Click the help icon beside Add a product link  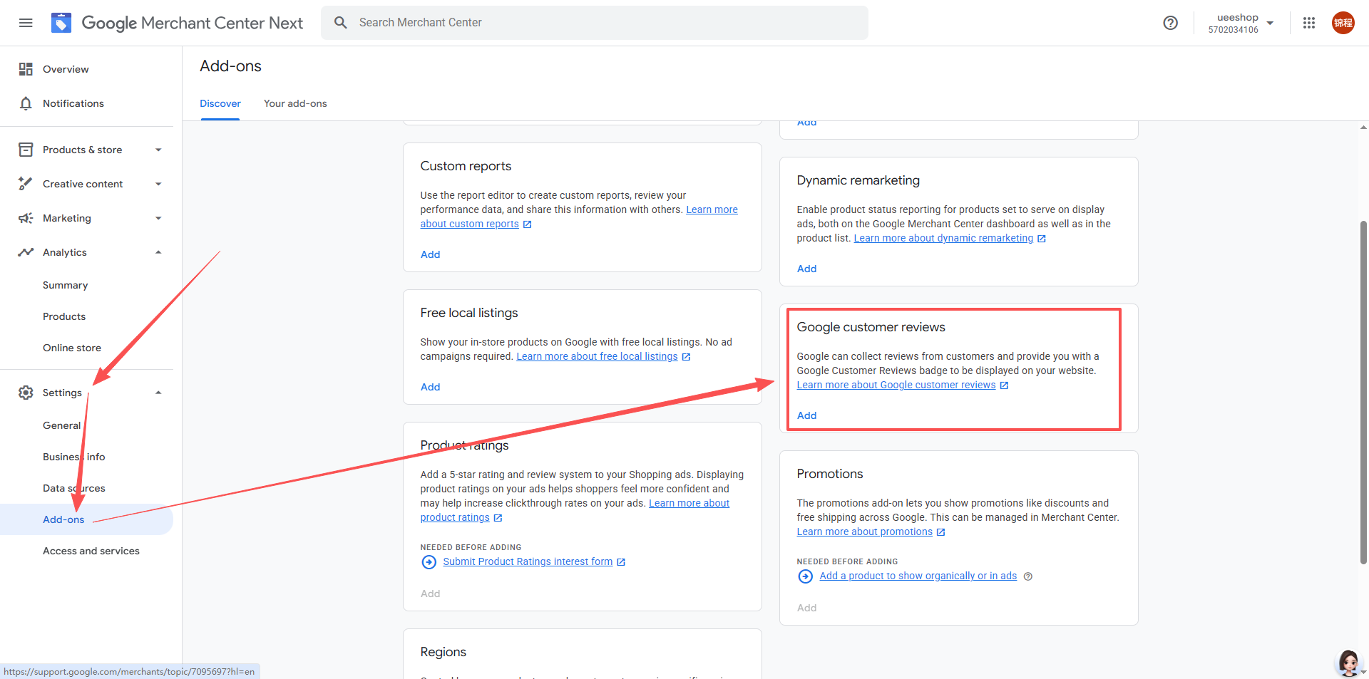(1027, 576)
